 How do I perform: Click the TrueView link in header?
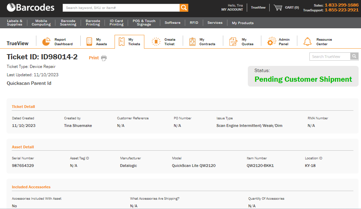pos(258,8)
